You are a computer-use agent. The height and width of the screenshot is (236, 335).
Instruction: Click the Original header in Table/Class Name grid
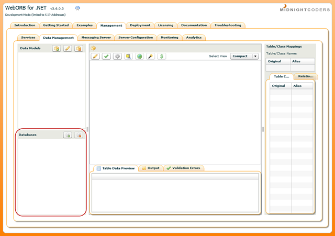[278, 61]
